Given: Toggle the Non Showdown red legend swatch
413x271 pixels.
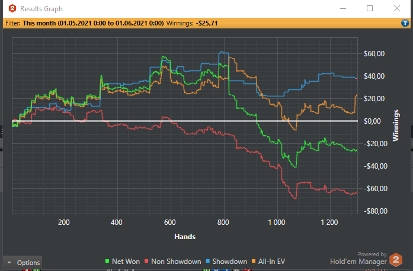Looking at the screenshot, I should (146, 262).
